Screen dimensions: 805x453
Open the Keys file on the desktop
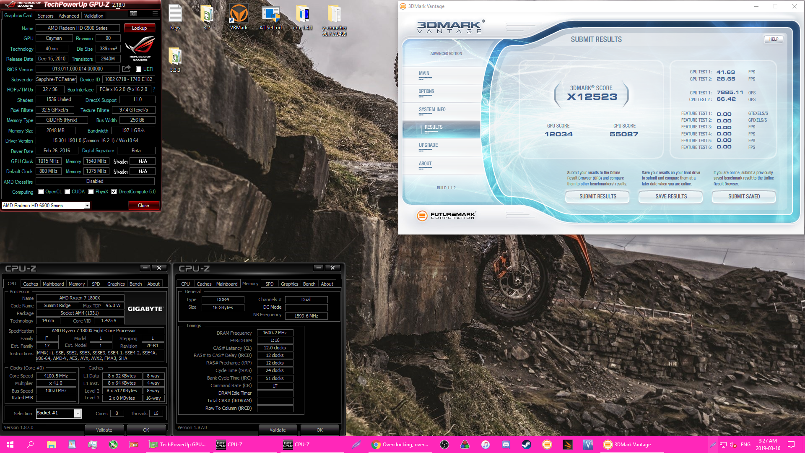click(175, 17)
